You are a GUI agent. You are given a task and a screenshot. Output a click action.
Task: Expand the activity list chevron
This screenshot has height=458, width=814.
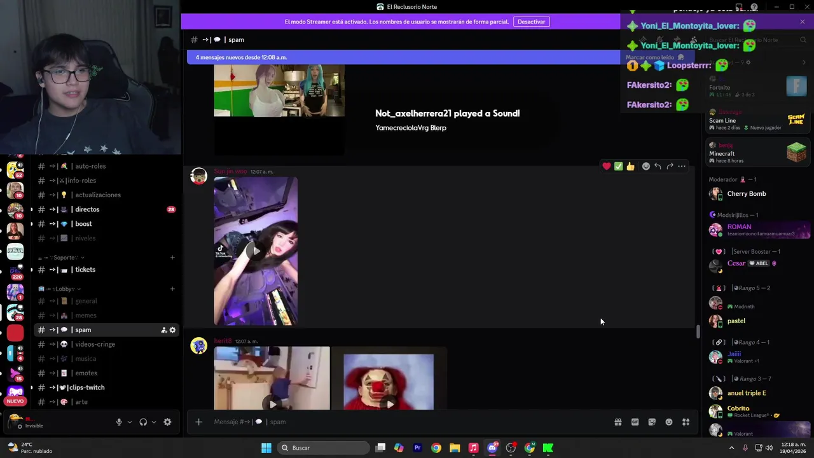[804, 62]
